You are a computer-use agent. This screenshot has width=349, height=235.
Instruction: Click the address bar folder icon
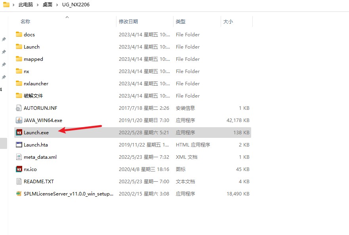point(6,4)
